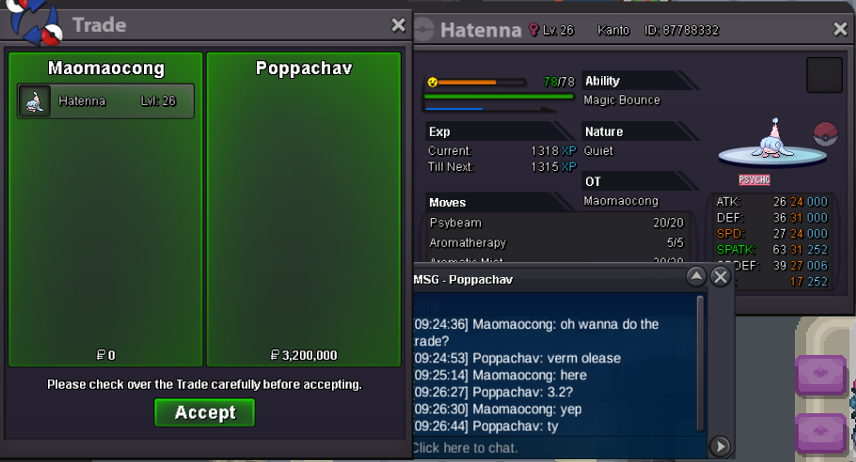This screenshot has width=856, height=462.
Task: Collapse the MSG Poppachav chat window
Action: click(x=695, y=276)
